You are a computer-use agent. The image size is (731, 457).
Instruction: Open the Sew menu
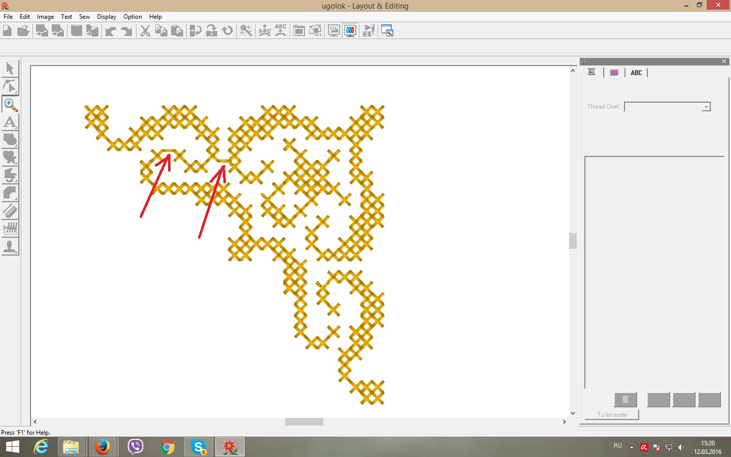coord(84,17)
